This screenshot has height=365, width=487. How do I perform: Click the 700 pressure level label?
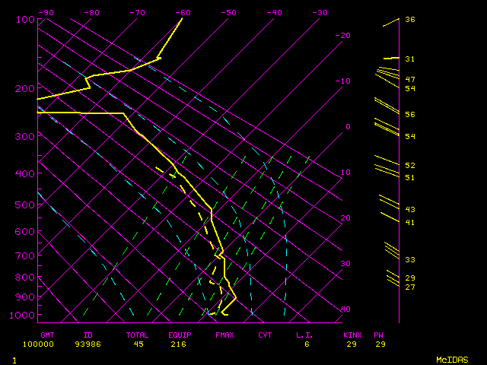click(x=25, y=256)
